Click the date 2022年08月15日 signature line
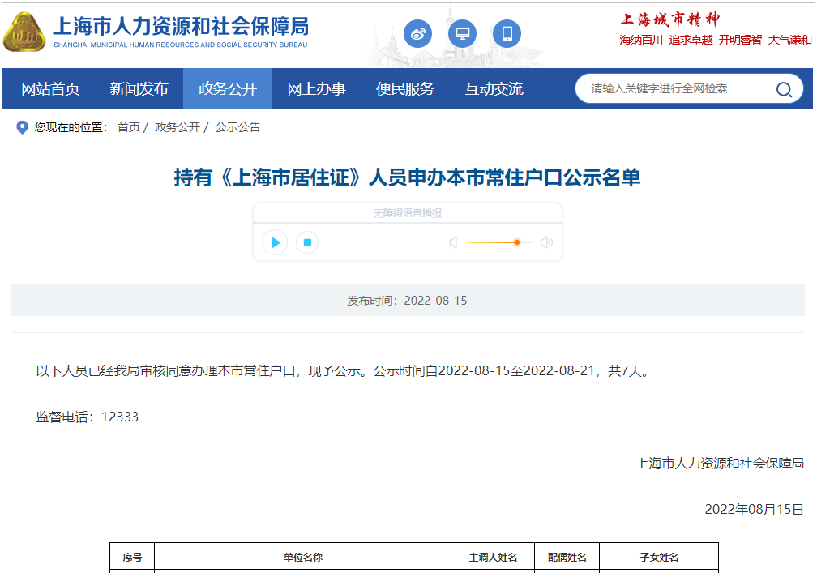The height and width of the screenshot is (573, 817). 754,509
